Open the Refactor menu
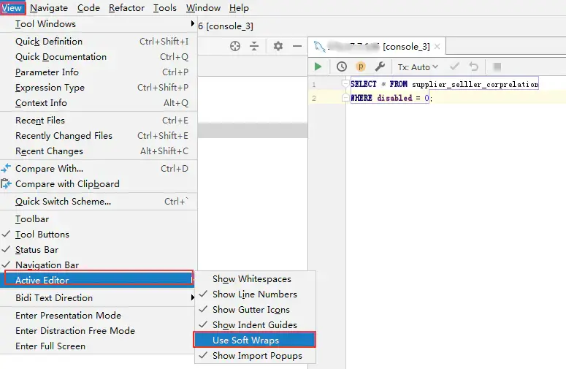The height and width of the screenshot is (369, 566). [x=126, y=7]
